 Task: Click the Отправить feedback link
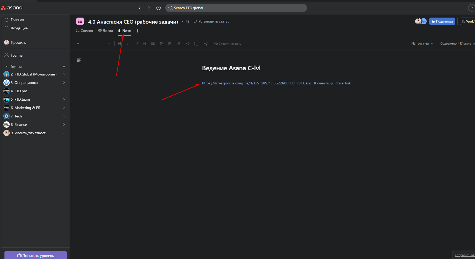465,255
